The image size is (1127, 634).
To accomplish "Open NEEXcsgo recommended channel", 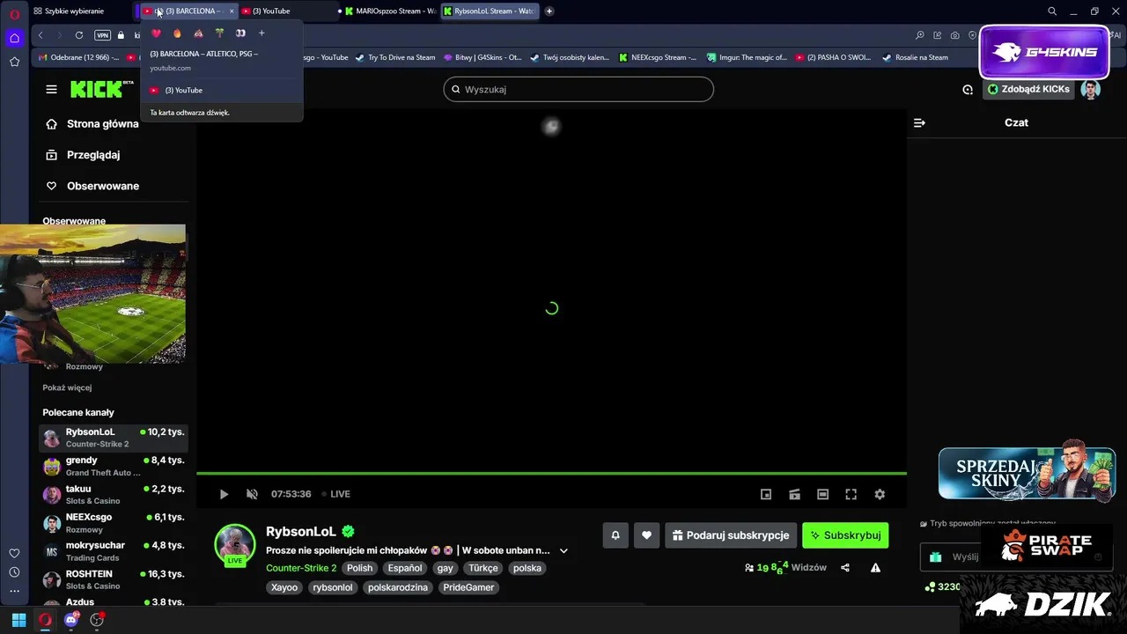I will 113,522.
